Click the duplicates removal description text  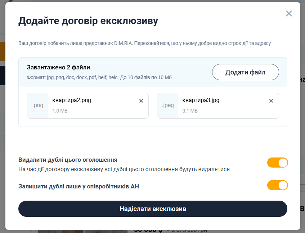[124, 169]
